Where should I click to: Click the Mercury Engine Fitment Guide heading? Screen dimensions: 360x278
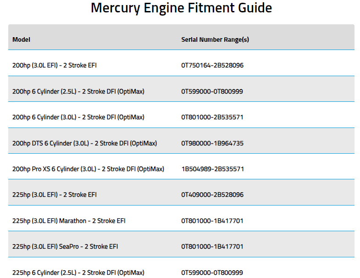[x=181, y=8]
